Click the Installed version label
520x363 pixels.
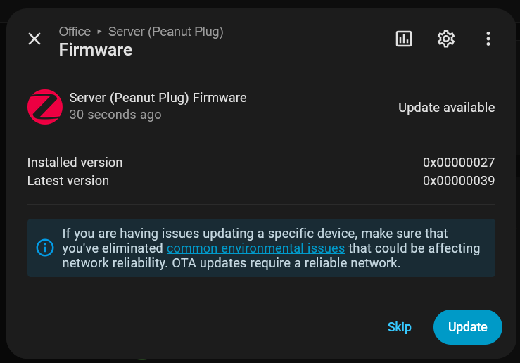[75, 163]
